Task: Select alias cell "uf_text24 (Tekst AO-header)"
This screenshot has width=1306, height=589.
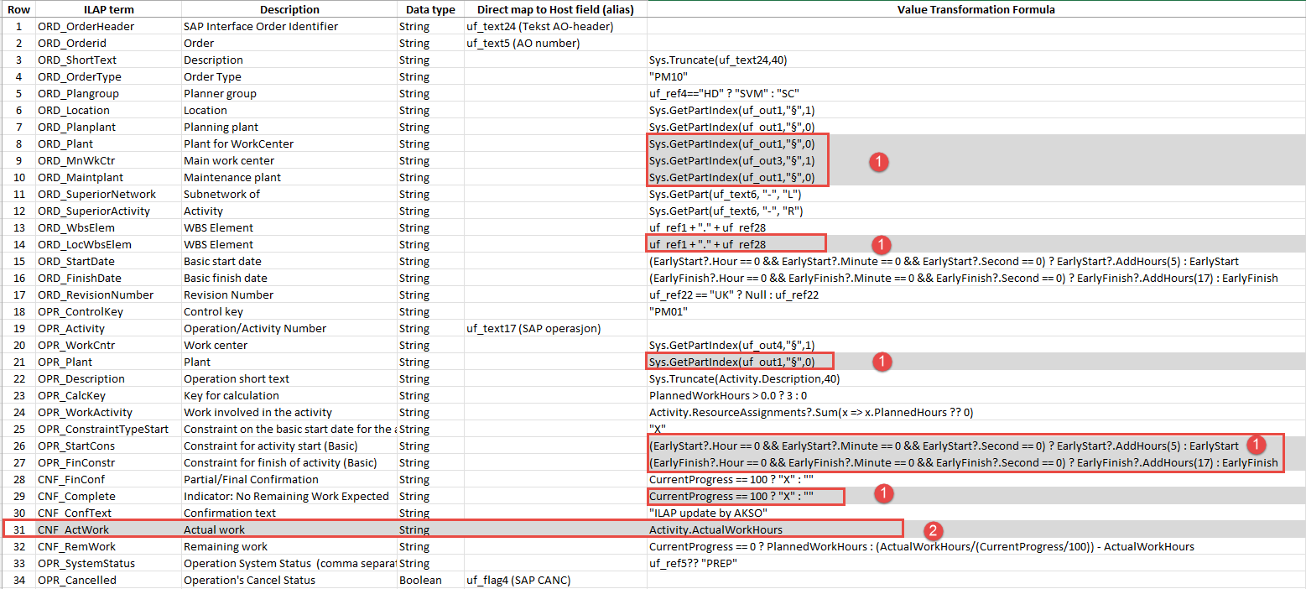Action: coord(555,26)
